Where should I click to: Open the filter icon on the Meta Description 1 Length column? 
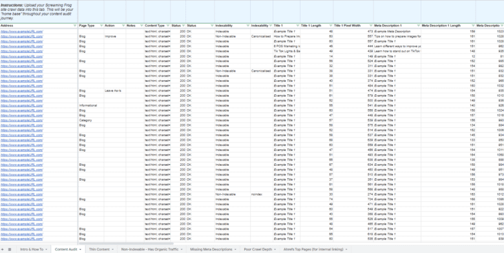click(x=473, y=25)
